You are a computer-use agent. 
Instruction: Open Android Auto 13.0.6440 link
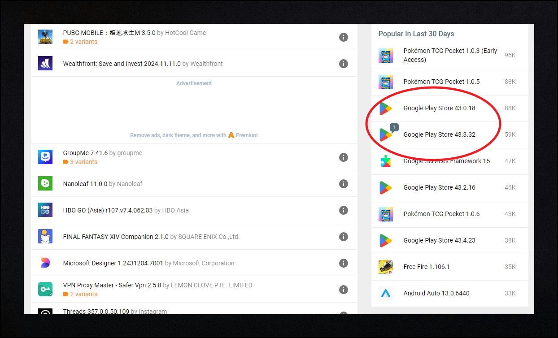436,293
